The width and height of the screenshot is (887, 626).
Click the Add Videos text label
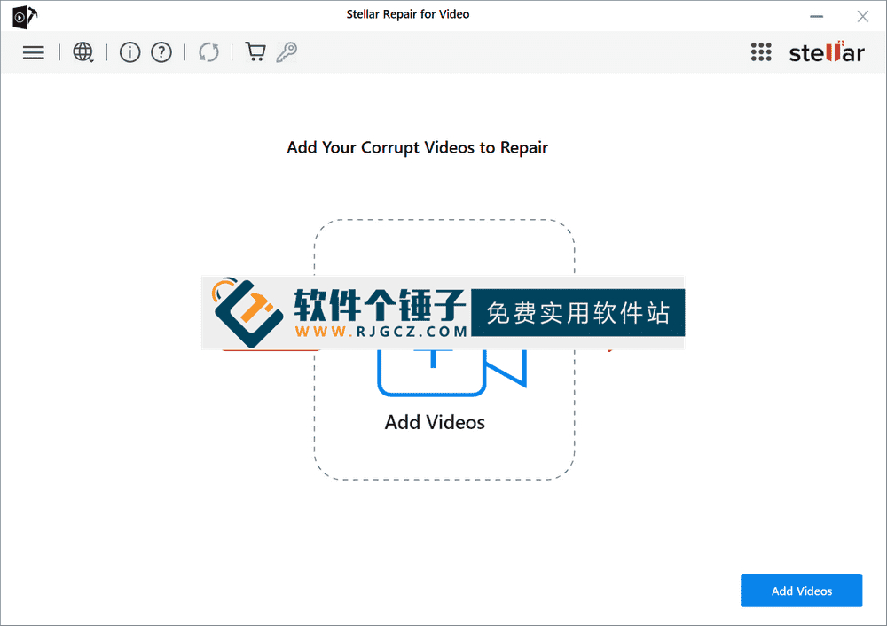click(435, 423)
